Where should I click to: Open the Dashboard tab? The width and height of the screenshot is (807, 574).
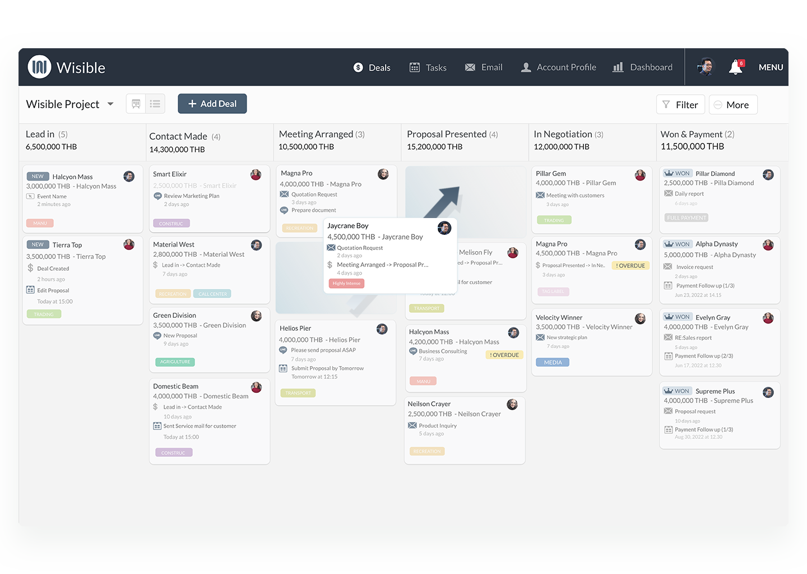point(642,67)
